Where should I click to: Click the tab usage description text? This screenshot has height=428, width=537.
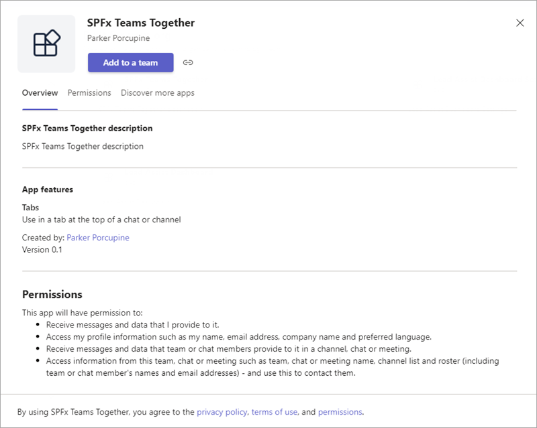pos(101,218)
